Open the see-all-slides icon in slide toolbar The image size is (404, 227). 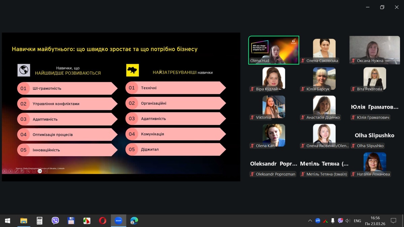(22, 171)
